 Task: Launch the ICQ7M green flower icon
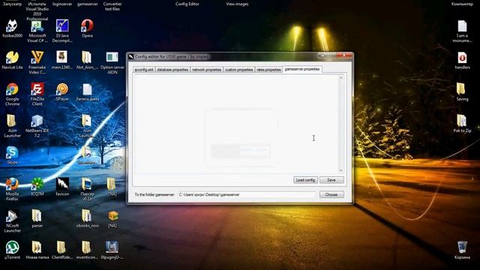(37, 184)
